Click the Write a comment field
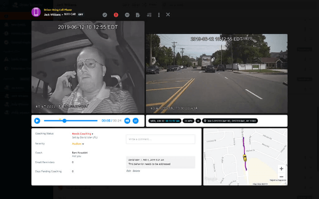This screenshot has height=199, width=319. (x=161, y=139)
